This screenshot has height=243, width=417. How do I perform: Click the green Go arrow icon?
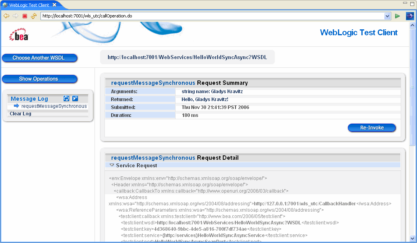(397, 16)
